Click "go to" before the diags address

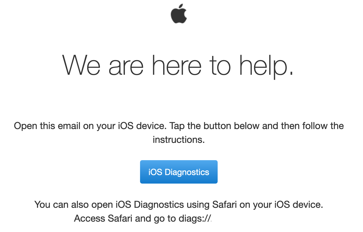tap(165, 218)
